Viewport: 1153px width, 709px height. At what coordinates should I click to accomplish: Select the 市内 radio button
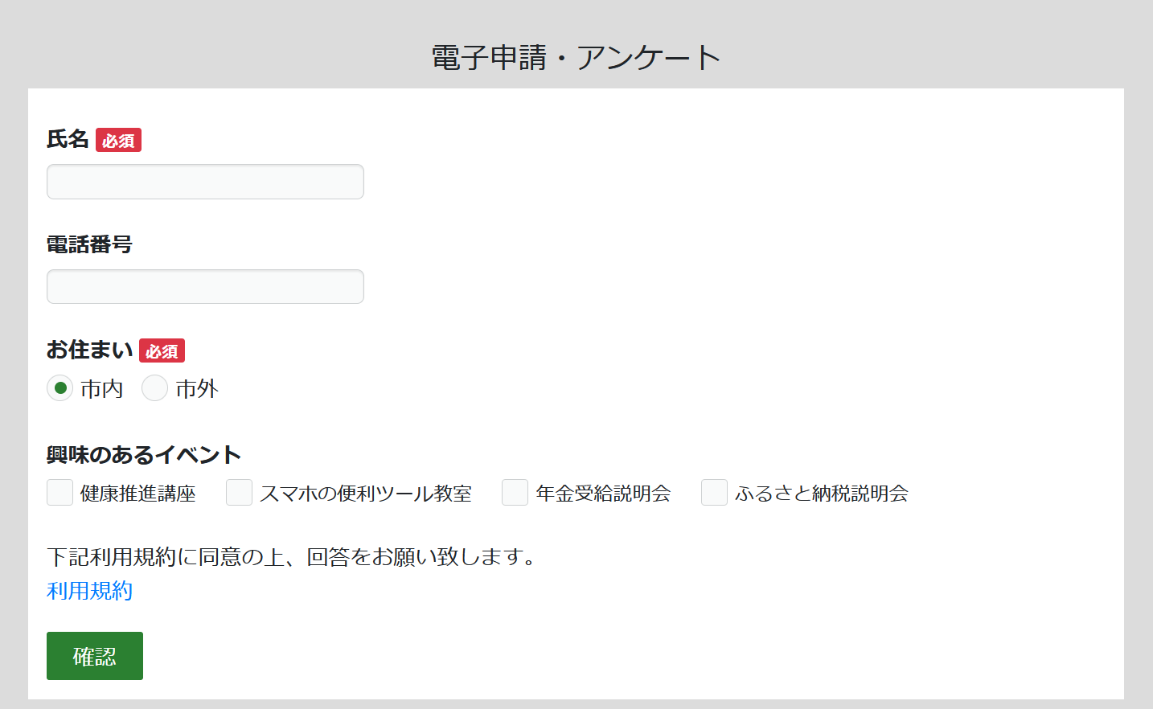point(60,388)
